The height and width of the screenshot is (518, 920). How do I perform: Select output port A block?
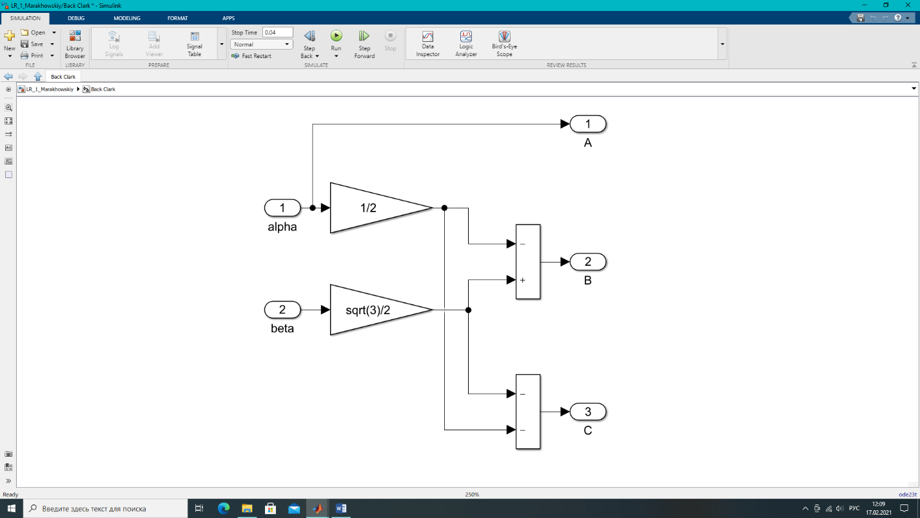click(588, 124)
